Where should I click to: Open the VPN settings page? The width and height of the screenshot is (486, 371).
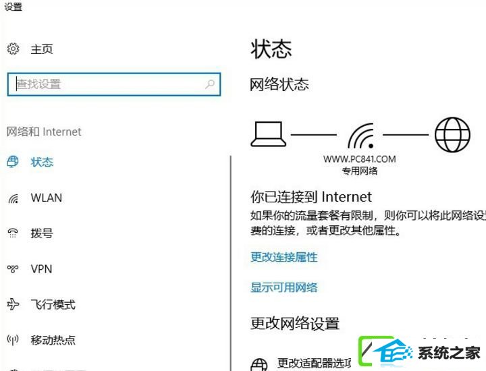(x=41, y=268)
